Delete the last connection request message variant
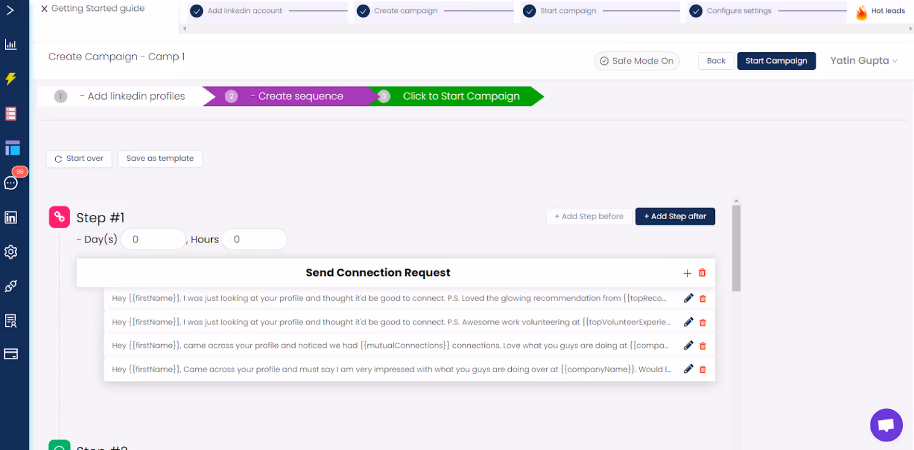914x450 pixels. coord(703,369)
